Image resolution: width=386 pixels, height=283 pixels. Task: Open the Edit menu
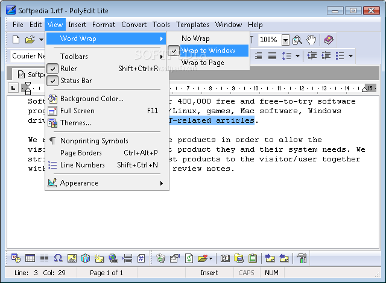coord(36,25)
